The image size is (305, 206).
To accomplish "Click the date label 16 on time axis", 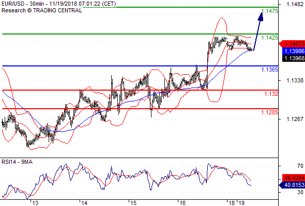I will 182,203.
